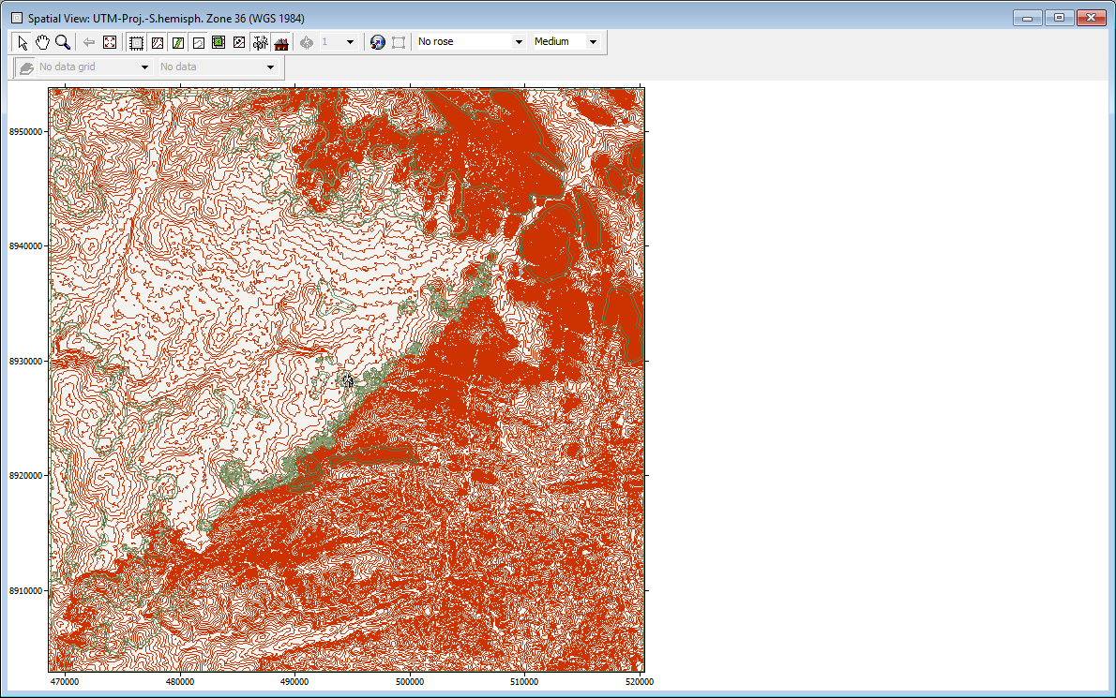This screenshot has height=698, width=1116.
Task: Toggle the dotted frame layer button
Action: tap(136, 42)
